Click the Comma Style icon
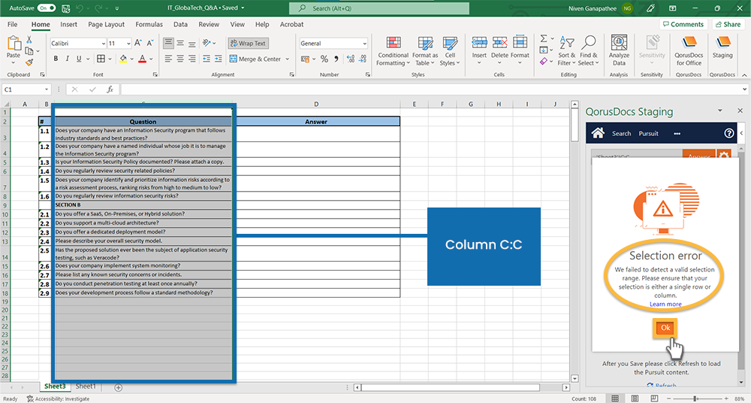This screenshot has height=403, width=751. (336, 59)
